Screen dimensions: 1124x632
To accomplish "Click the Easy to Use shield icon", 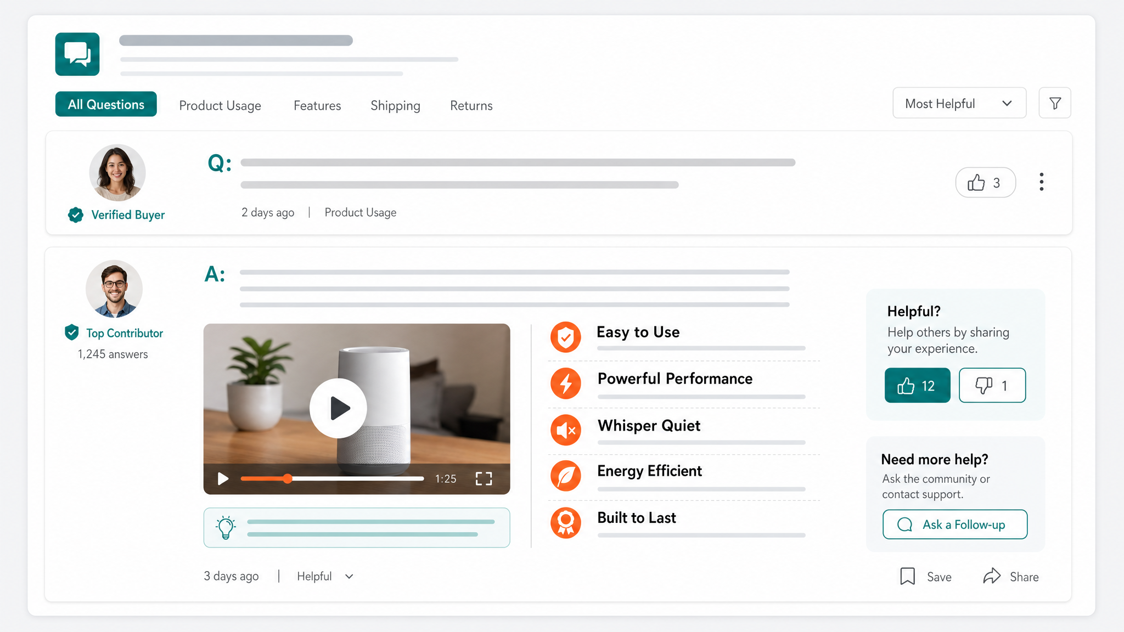I will (x=566, y=337).
